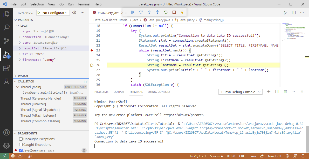Uncheck the JavaQuery.java breakpoint checkbox
Image resolution: width=309 pixels, height=159 pixels.
tap(21, 150)
